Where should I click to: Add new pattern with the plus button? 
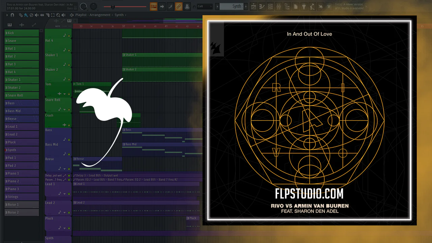246,6
